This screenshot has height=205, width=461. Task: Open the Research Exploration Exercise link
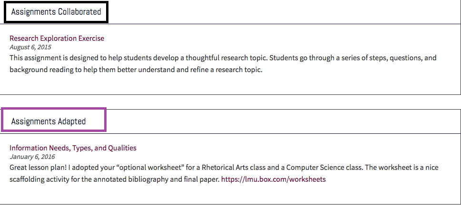pos(57,38)
